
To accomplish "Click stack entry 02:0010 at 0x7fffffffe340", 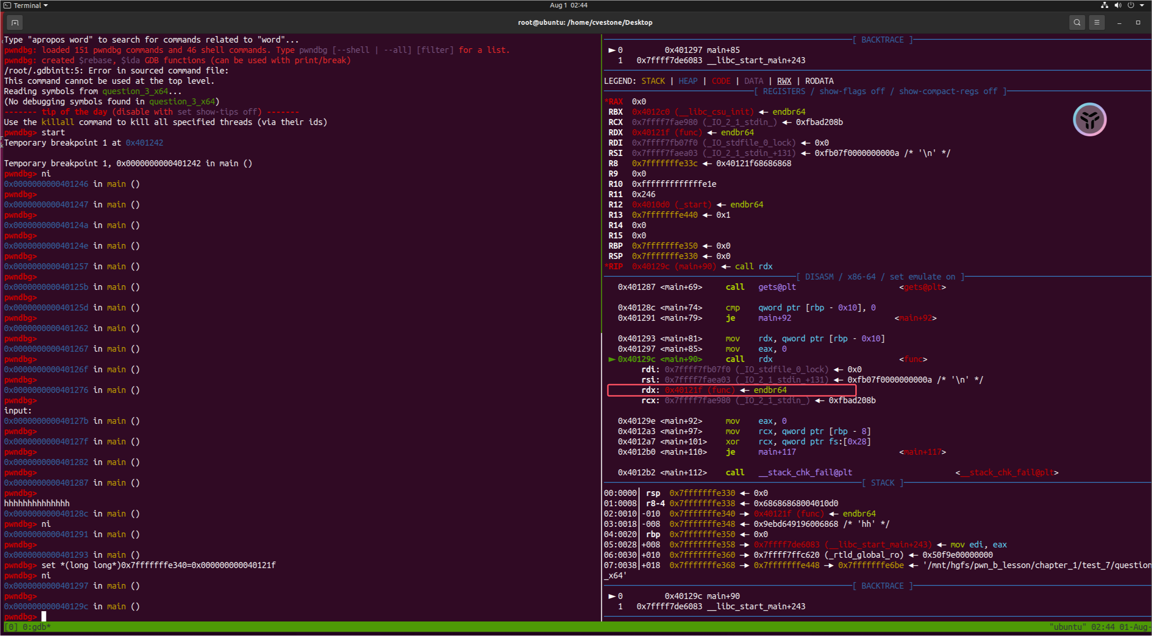I will click(x=740, y=514).
